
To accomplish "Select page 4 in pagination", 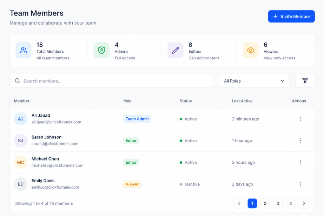I will coord(291,203).
